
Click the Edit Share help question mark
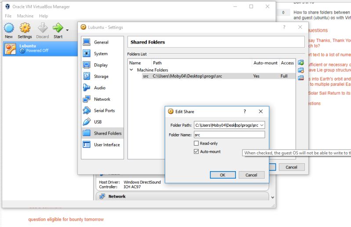pos(245,111)
